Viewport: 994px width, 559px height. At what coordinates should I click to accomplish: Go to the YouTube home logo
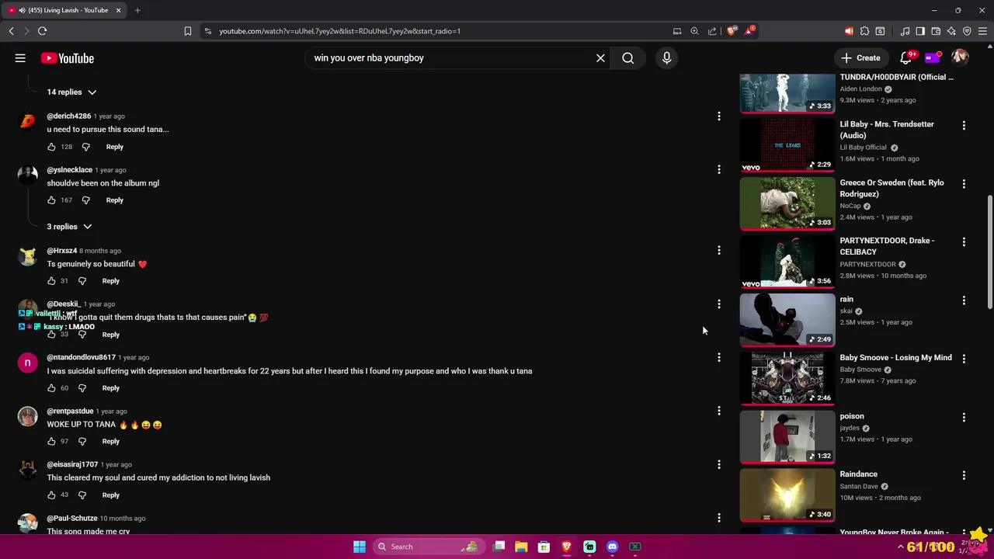[68, 58]
